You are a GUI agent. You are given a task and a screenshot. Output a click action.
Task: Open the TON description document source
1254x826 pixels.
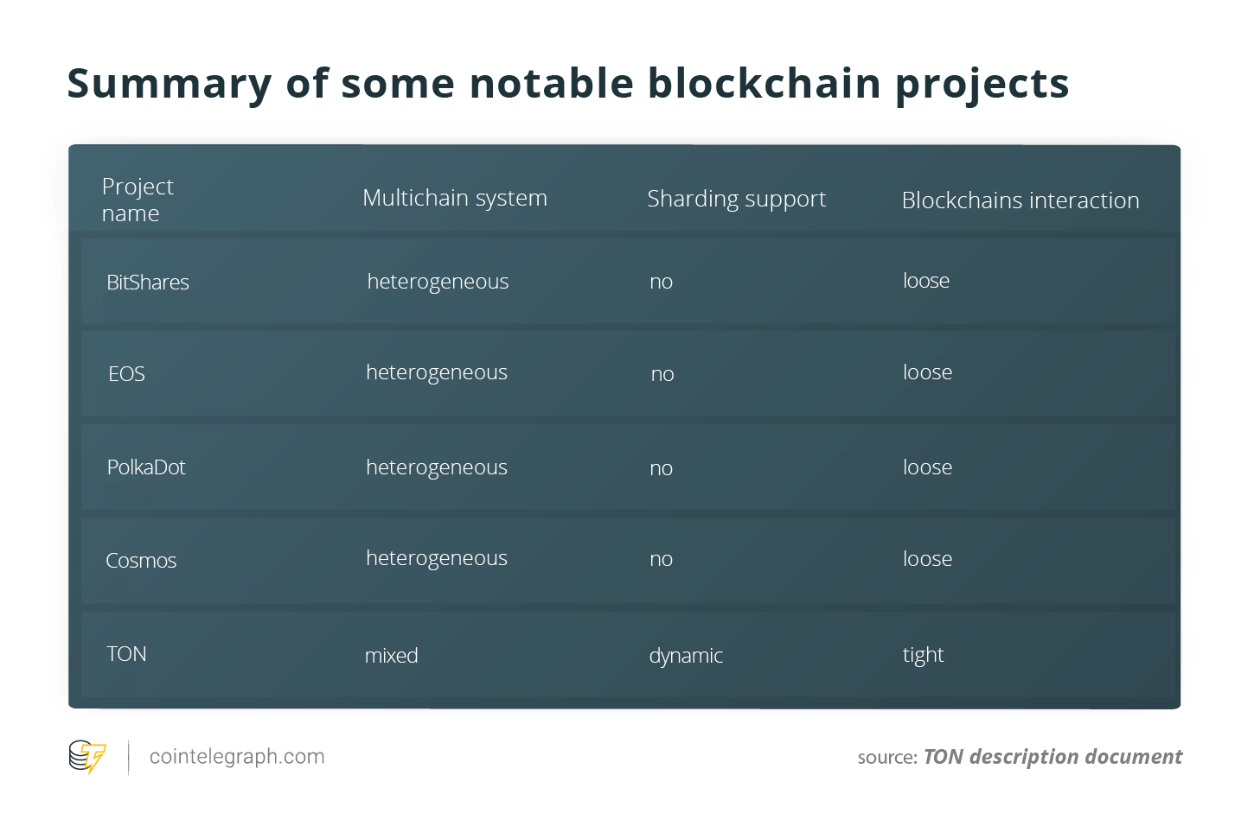1052,757
